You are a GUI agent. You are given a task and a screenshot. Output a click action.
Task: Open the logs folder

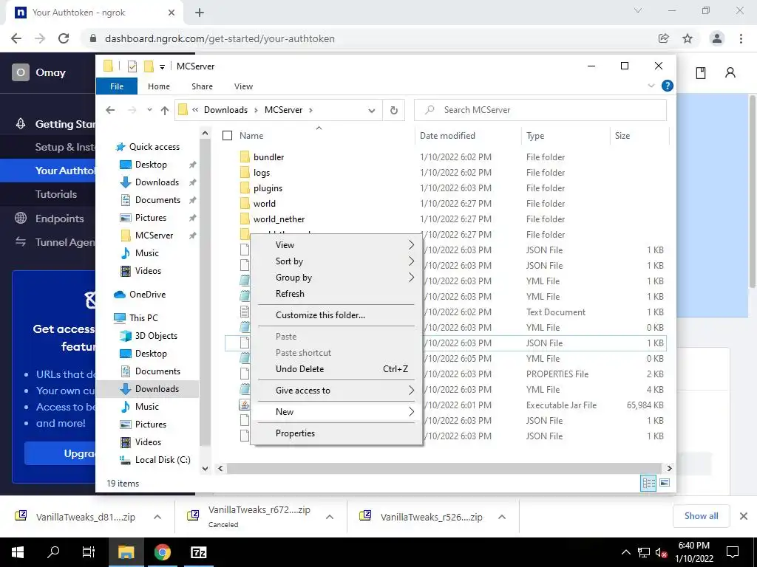pyautogui.click(x=261, y=173)
